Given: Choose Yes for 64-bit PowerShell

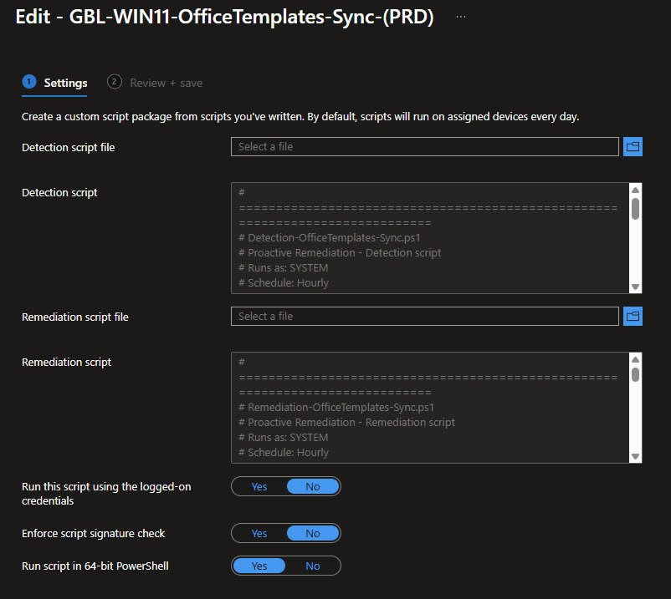Looking at the screenshot, I should [x=259, y=566].
